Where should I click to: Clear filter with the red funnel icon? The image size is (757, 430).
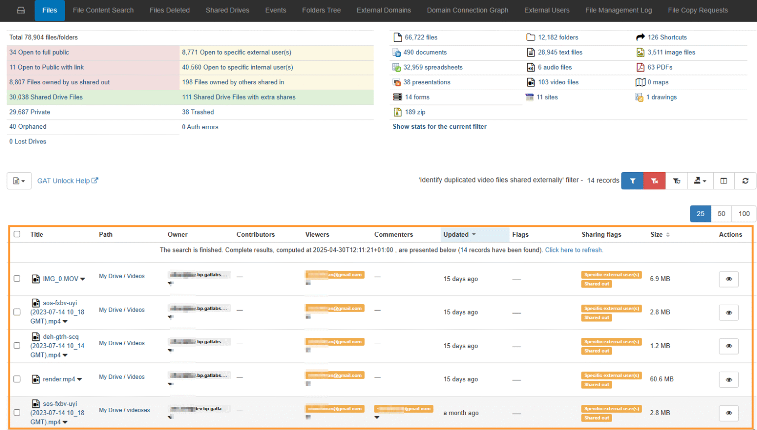click(x=654, y=181)
